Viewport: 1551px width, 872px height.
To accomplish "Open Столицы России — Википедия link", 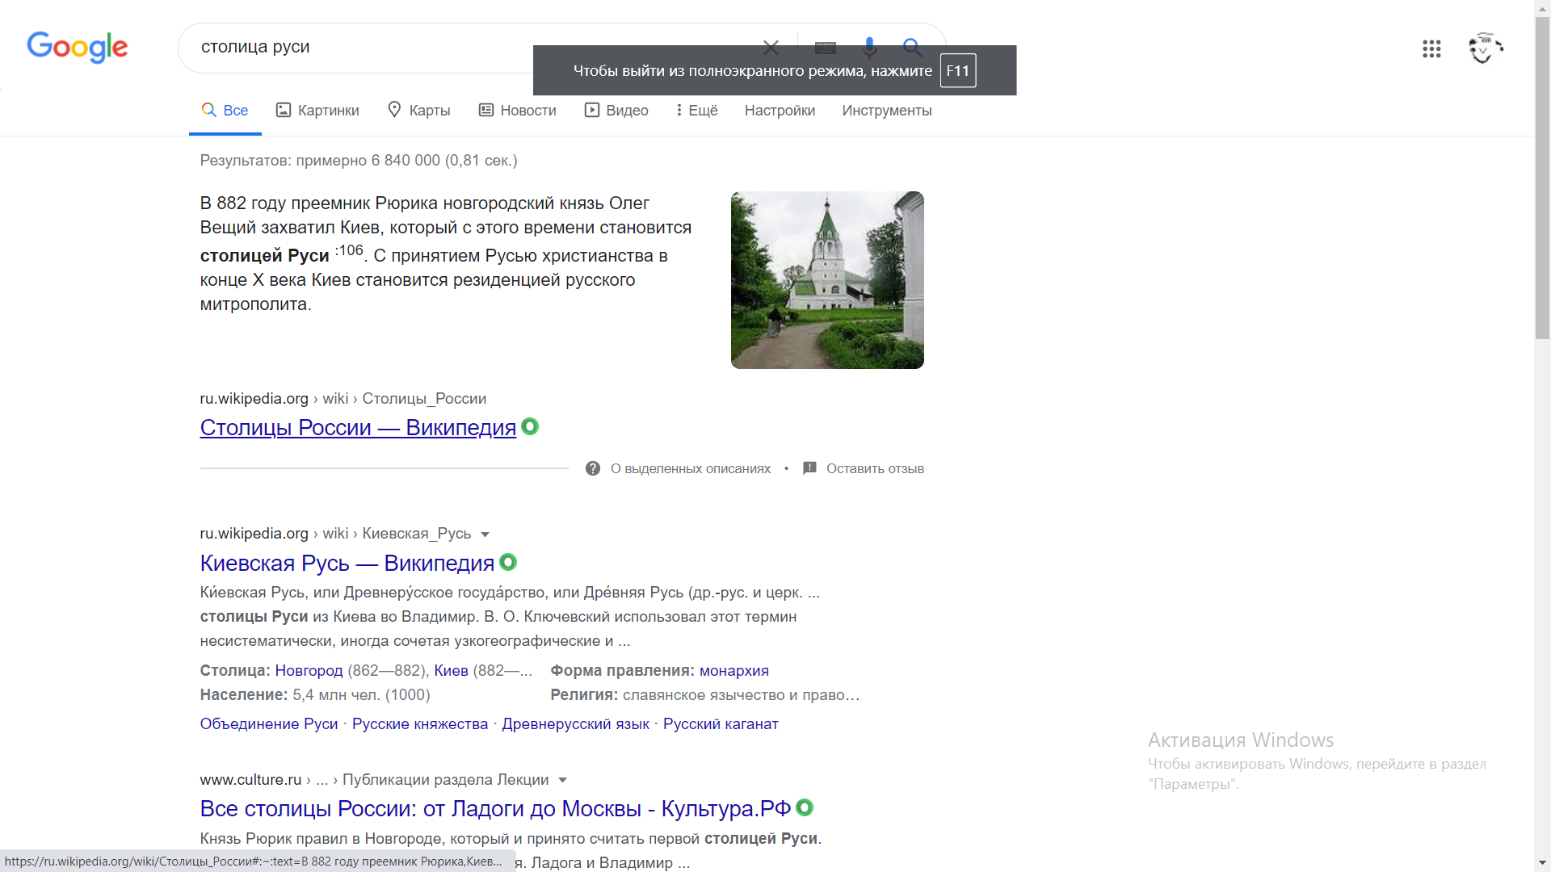I will (x=358, y=428).
